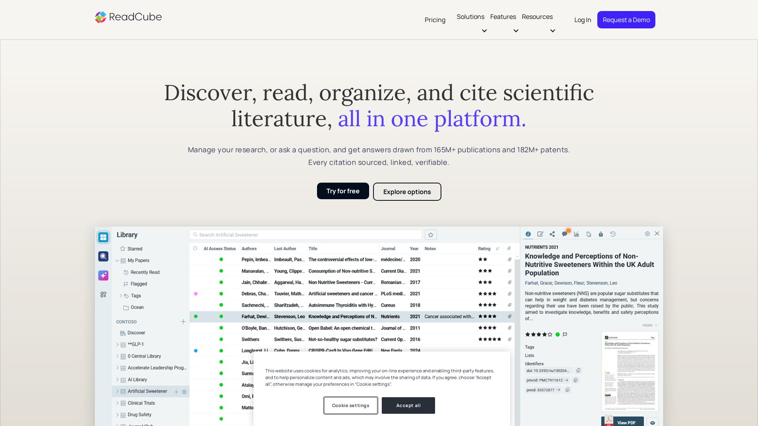Click the ReadCube logo icon

point(101,17)
